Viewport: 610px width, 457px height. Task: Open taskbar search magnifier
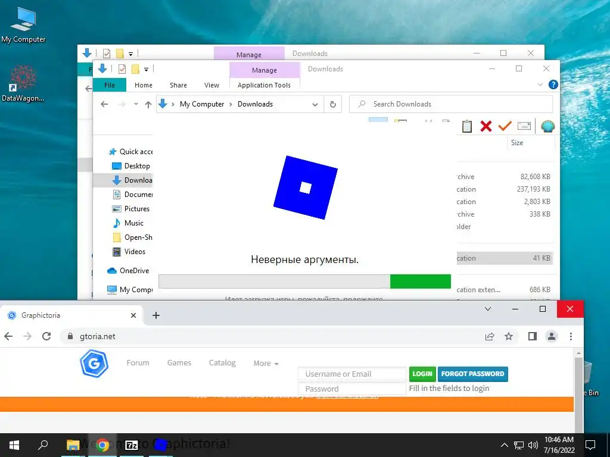pyautogui.click(x=43, y=445)
